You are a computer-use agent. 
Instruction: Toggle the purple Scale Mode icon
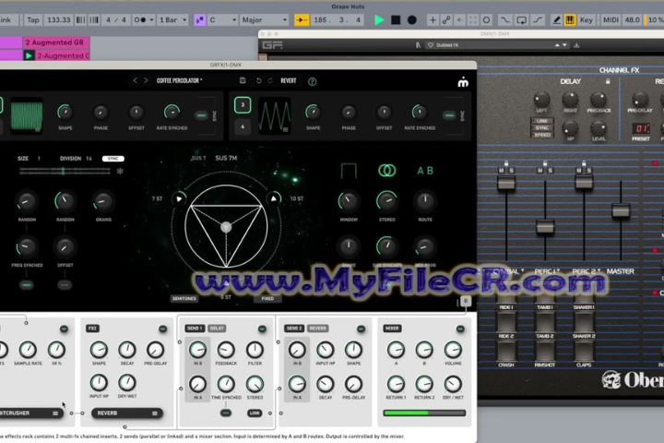tap(200, 20)
